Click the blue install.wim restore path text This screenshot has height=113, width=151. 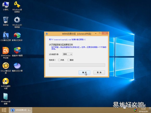click(x=67, y=39)
